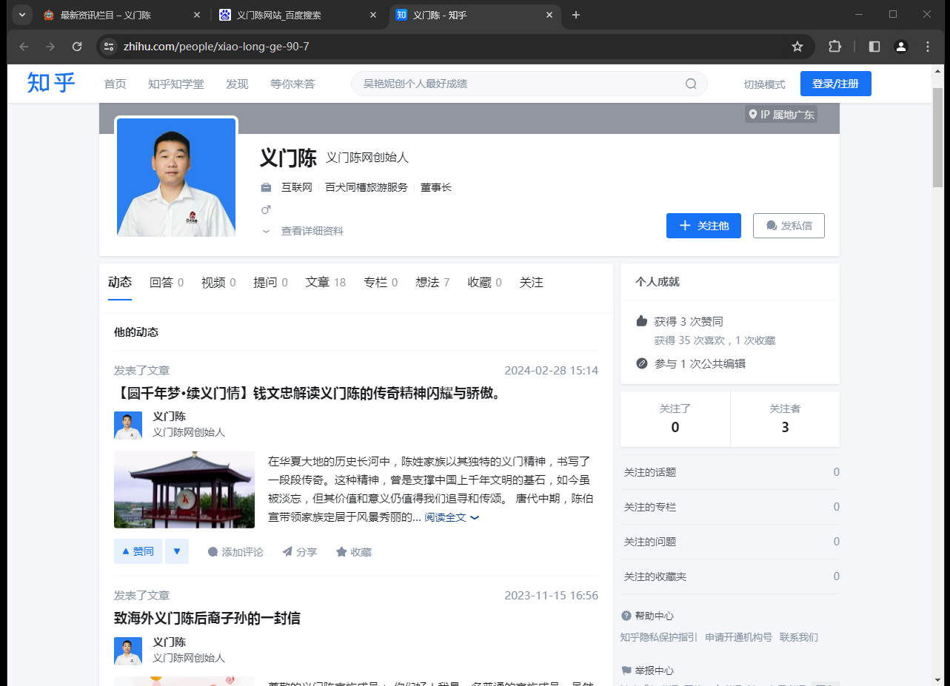Click the Zhihu 知乎 logo
This screenshot has width=950, height=686.
point(51,83)
